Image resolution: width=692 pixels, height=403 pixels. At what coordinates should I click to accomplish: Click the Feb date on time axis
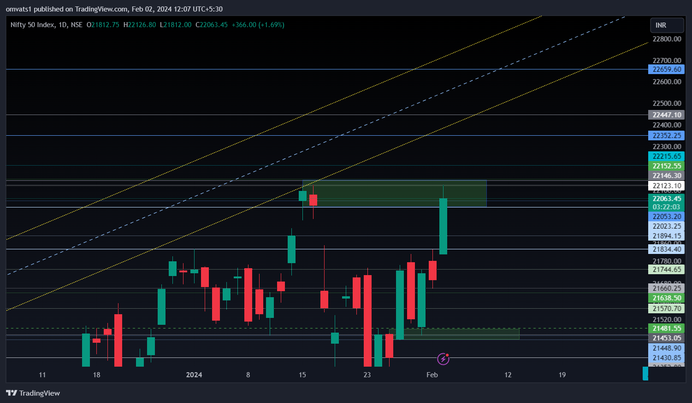[x=432, y=375]
